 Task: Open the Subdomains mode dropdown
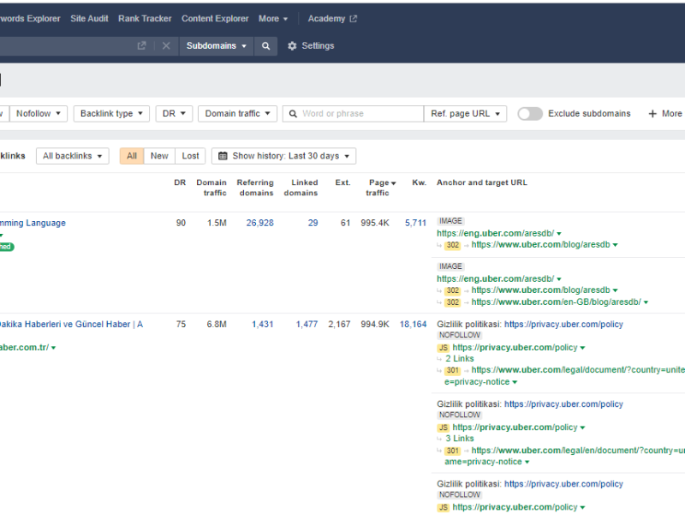217,46
